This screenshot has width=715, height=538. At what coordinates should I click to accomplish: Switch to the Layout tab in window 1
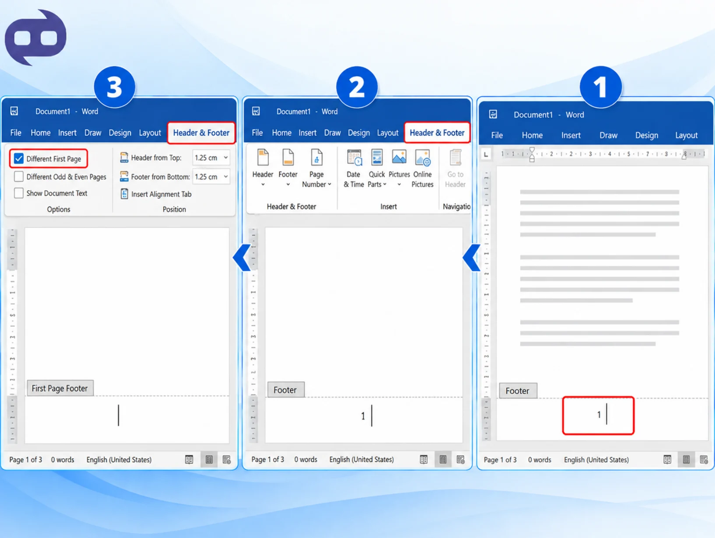[686, 135]
